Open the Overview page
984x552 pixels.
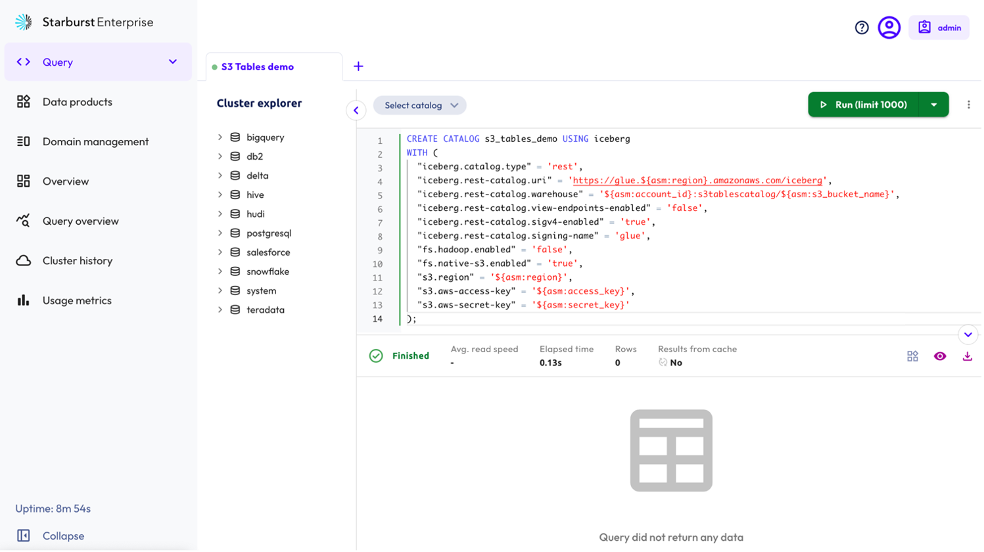(x=66, y=181)
